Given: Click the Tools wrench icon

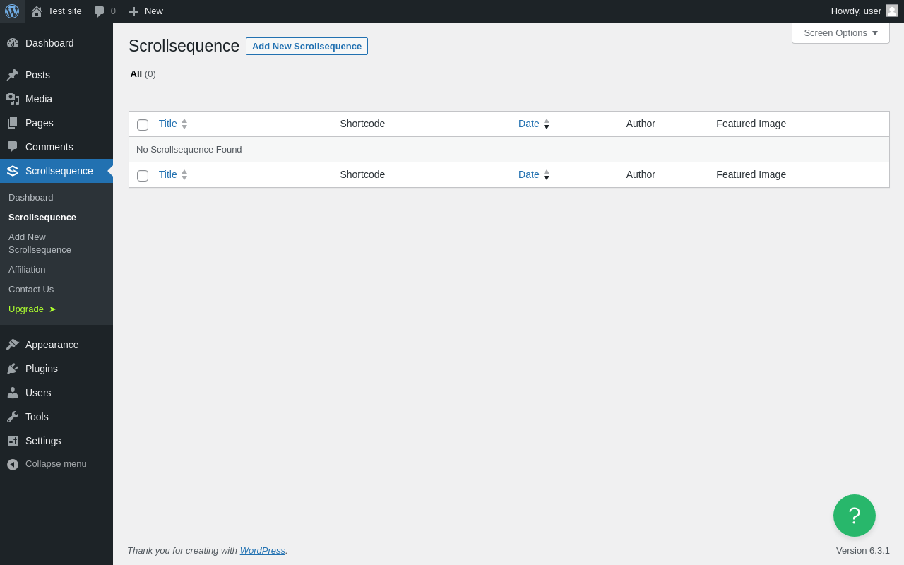Looking at the screenshot, I should click(13, 417).
